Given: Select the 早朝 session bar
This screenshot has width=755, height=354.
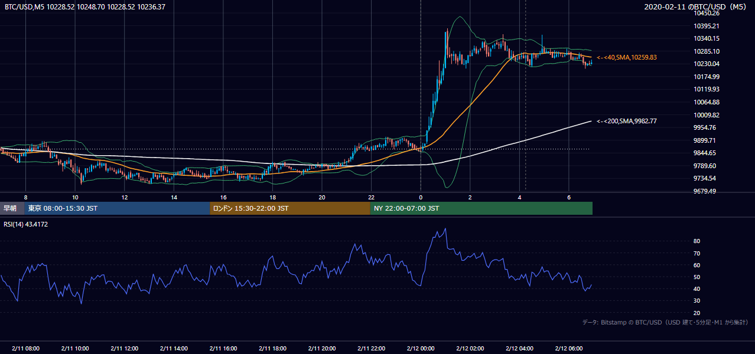Looking at the screenshot, I should [12, 208].
